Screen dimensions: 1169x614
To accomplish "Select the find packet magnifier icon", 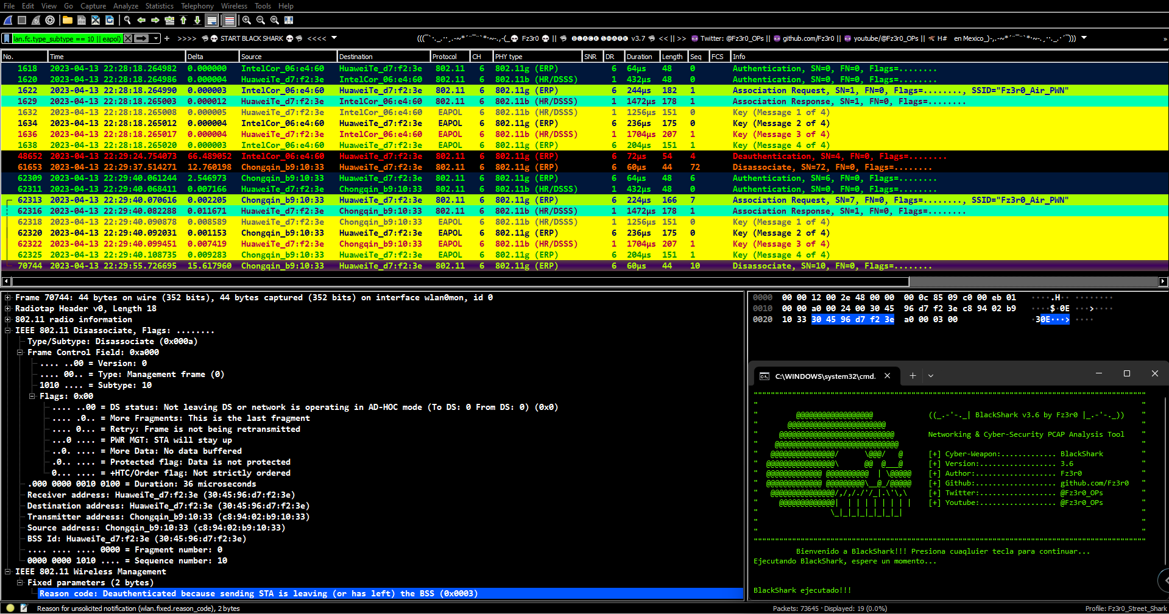I will click(x=127, y=20).
